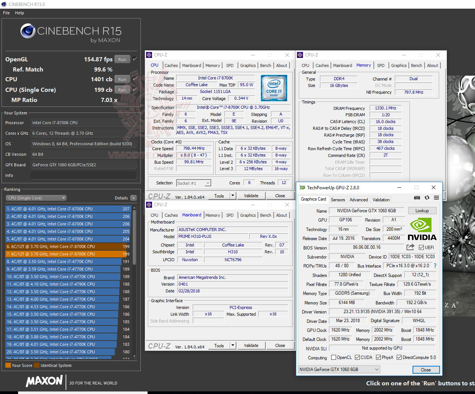This screenshot has height=394, width=475.
Task: Click the blue question mark beside Bus Interface
Action: (435, 266)
